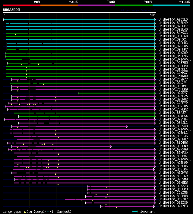Click the purple ~60% identity color bar

tap(96, 5)
